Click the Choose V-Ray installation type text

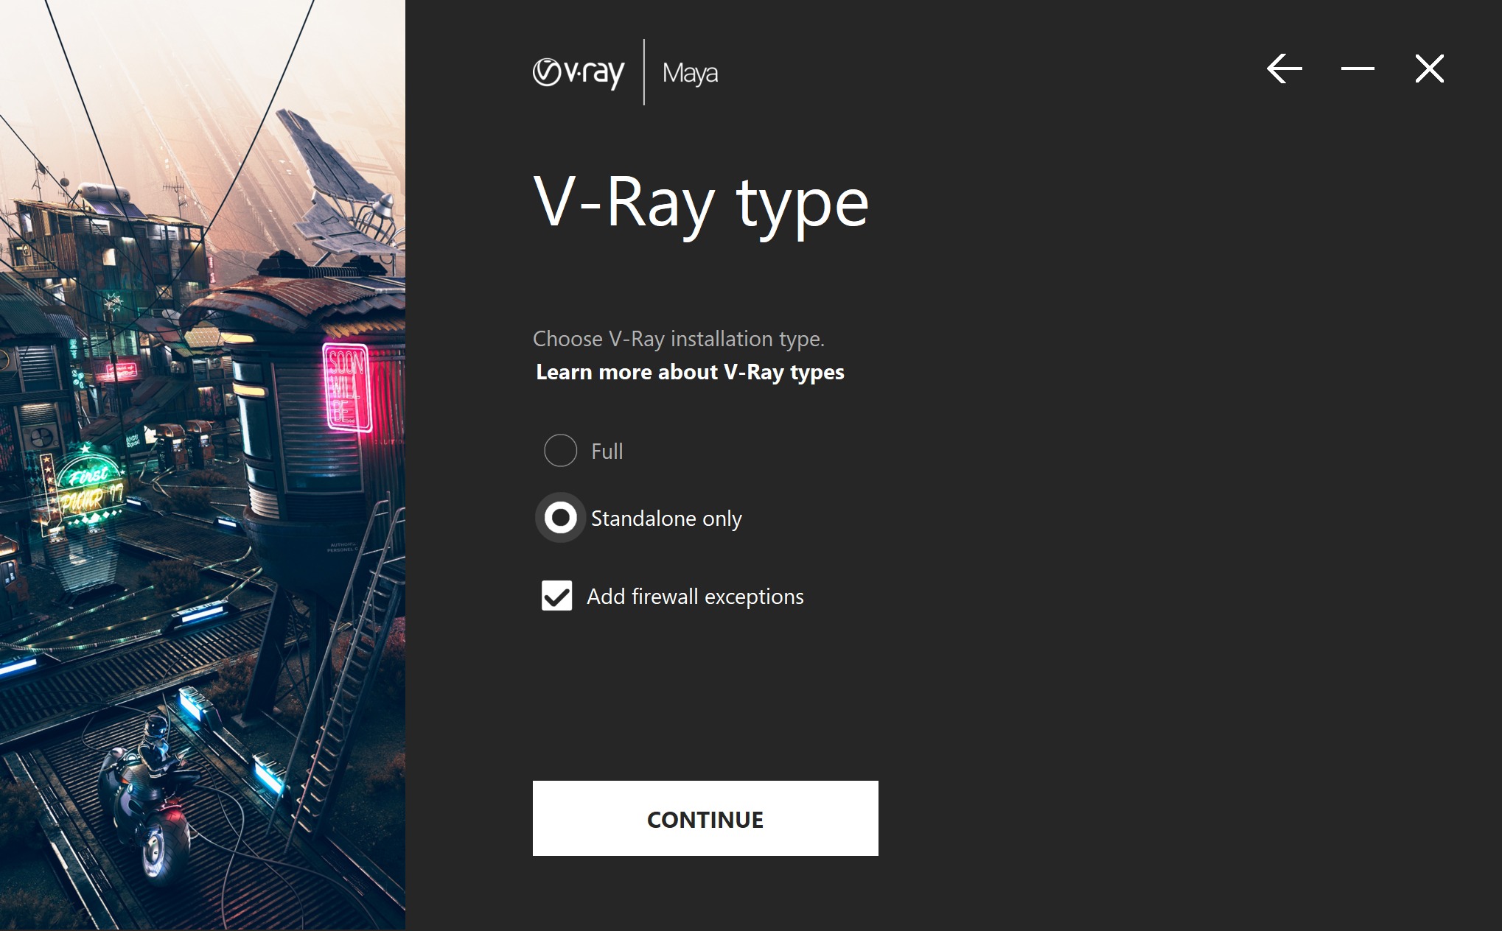[x=679, y=339]
